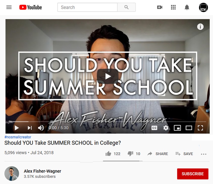Click the video progress bar
213x184 pixels.
point(108,122)
